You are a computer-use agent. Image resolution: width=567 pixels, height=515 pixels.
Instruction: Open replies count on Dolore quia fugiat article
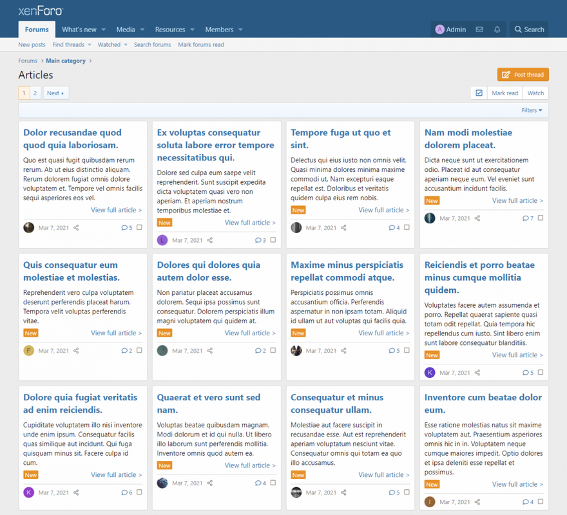pos(127,492)
